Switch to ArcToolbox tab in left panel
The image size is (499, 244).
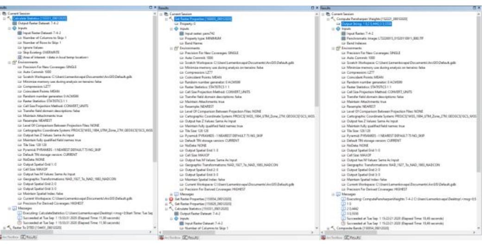10,238
